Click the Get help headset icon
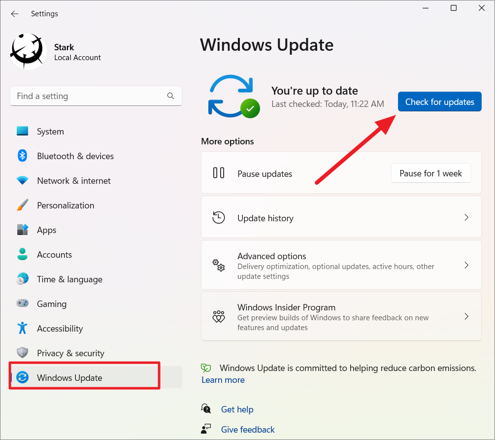This screenshot has height=440, width=495. pos(206,408)
